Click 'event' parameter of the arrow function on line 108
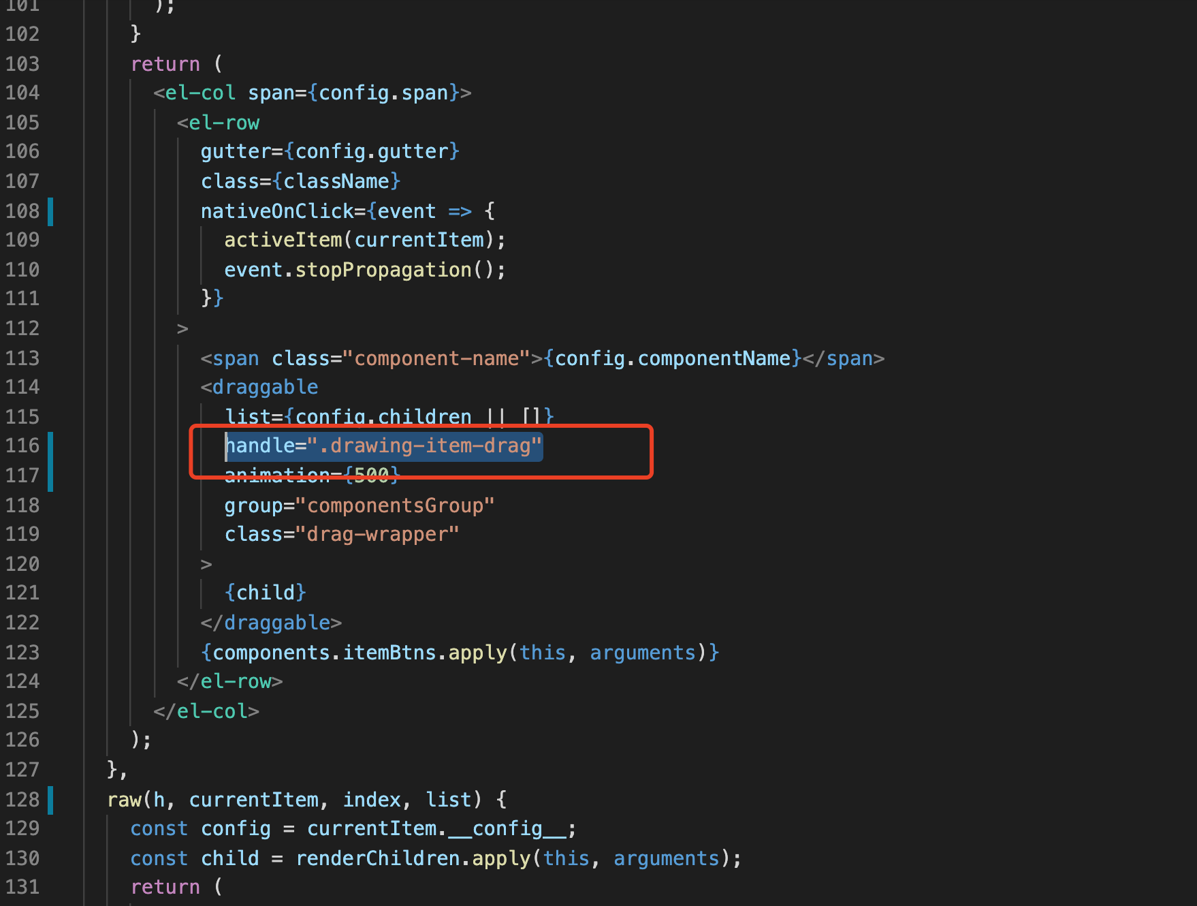The height and width of the screenshot is (906, 1197). (406, 211)
